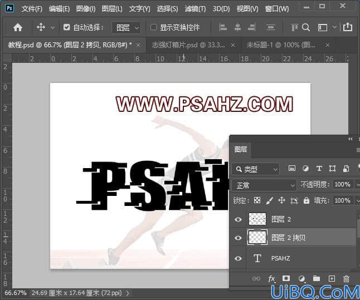This screenshot has height=300, width=360.
Task: Close the 志强灯箱片.psd tab
Action: (x=233, y=45)
